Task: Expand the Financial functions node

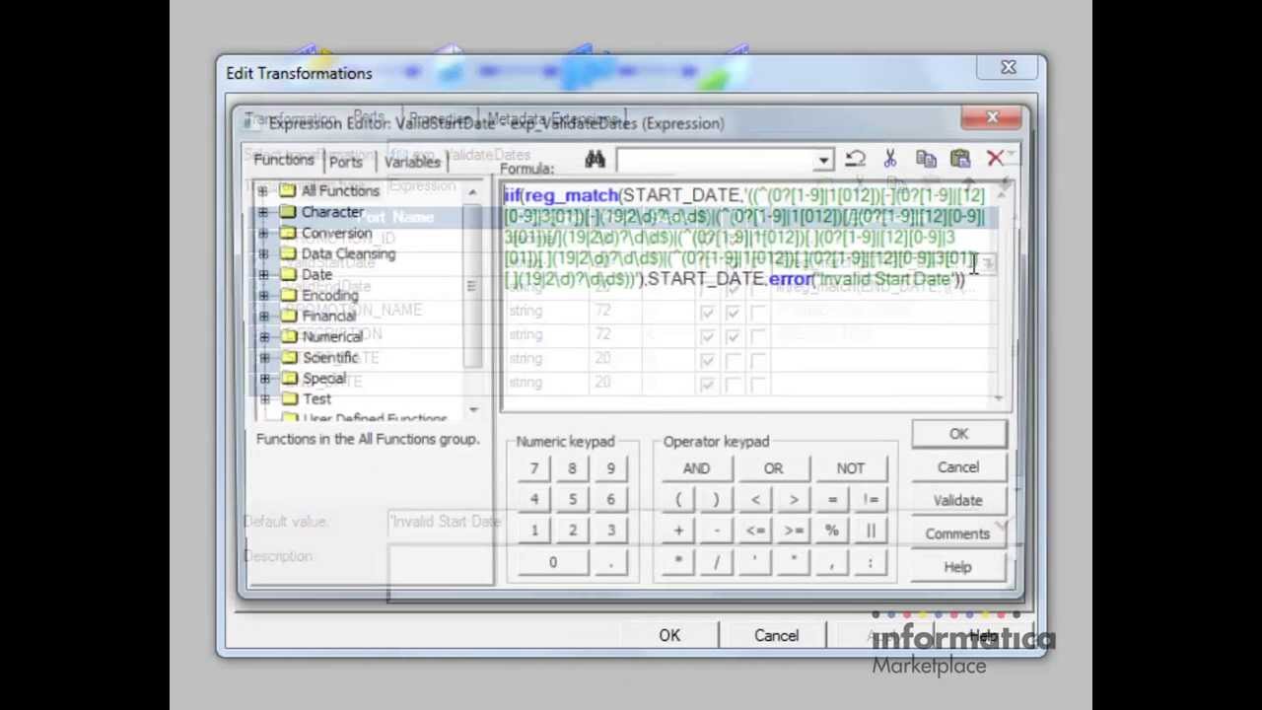Action: coord(262,316)
